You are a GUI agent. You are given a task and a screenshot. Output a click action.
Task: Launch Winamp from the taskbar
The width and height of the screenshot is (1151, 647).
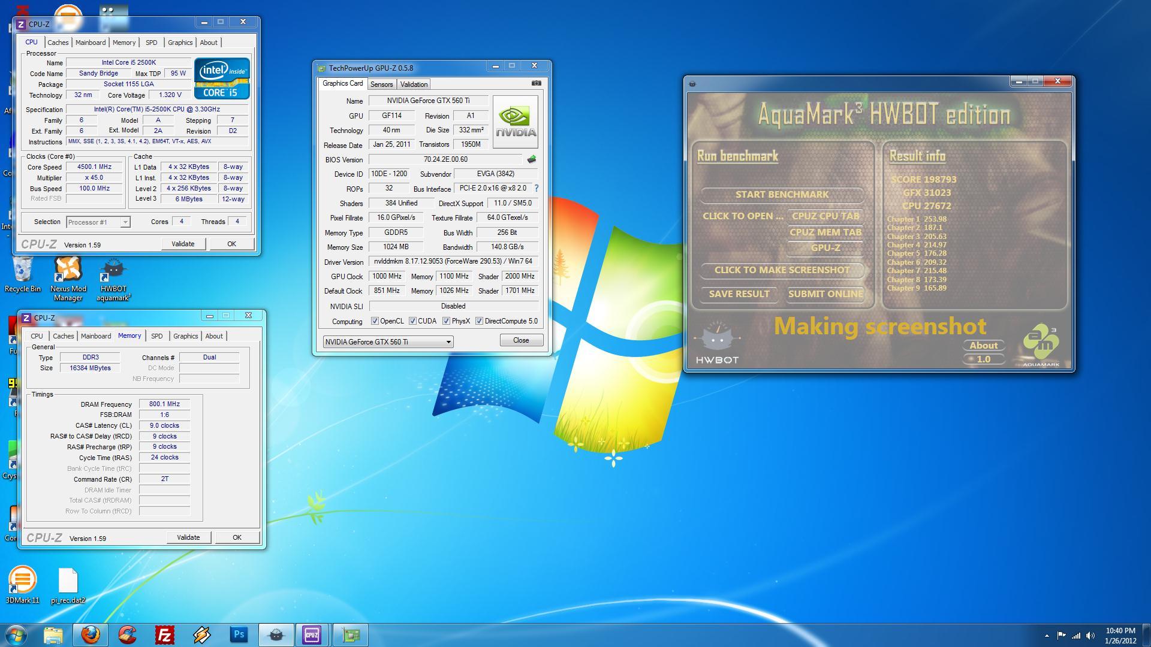click(x=201, y=635)
